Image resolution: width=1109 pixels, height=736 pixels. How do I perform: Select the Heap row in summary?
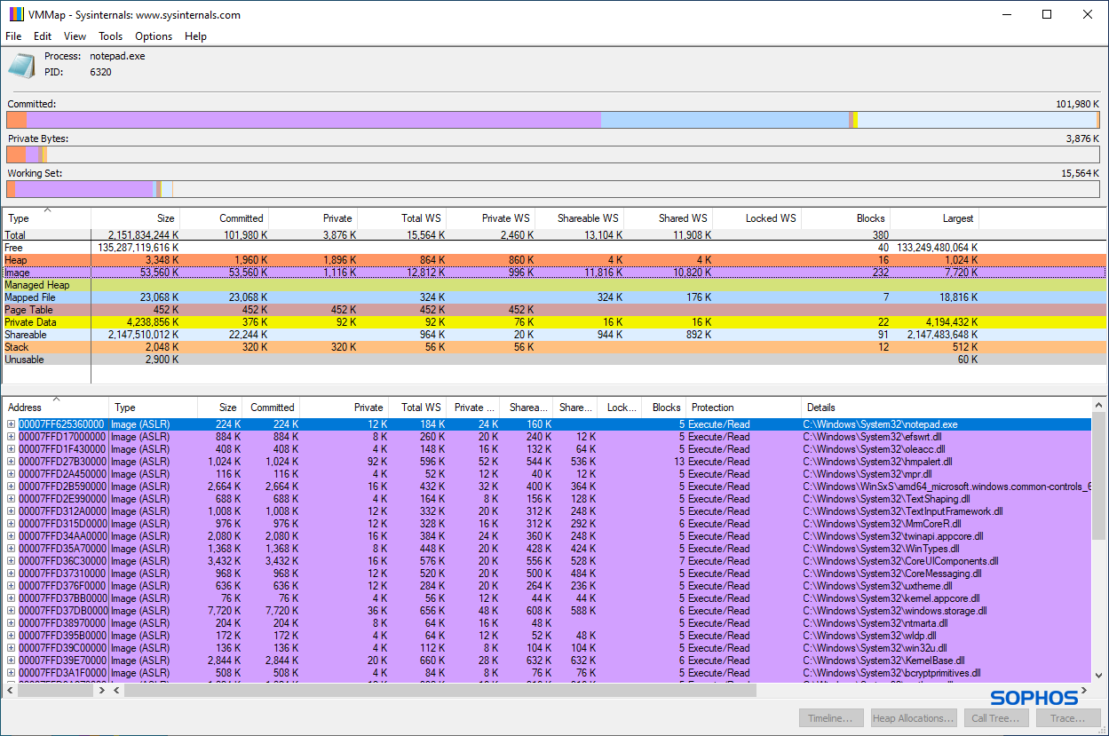tap(16, 260)
